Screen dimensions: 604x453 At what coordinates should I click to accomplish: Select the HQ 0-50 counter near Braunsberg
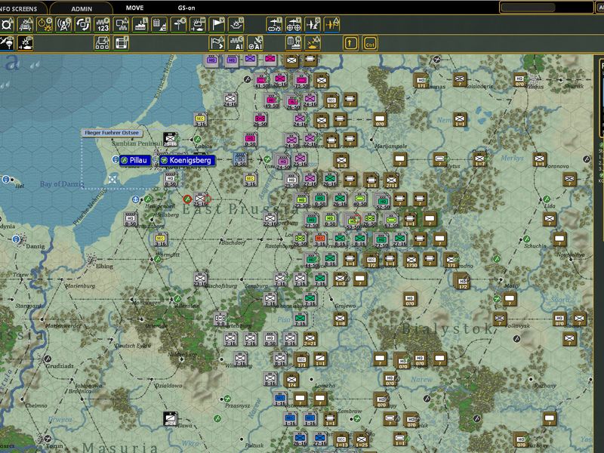click(x=130, y=219)
